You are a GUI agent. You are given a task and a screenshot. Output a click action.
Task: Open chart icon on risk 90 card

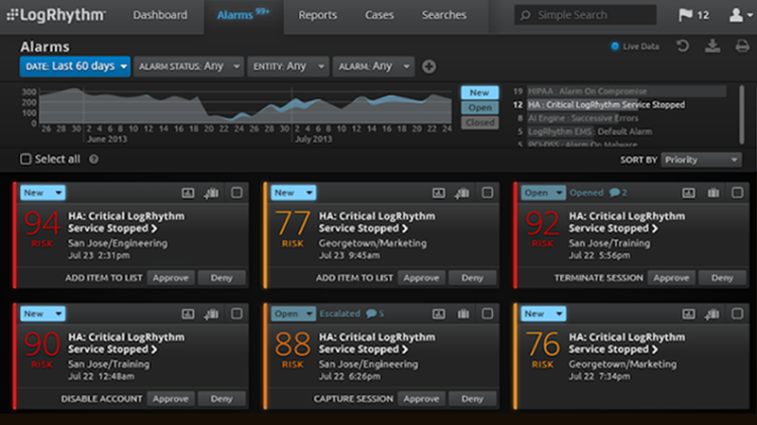[x=187, y=314]
